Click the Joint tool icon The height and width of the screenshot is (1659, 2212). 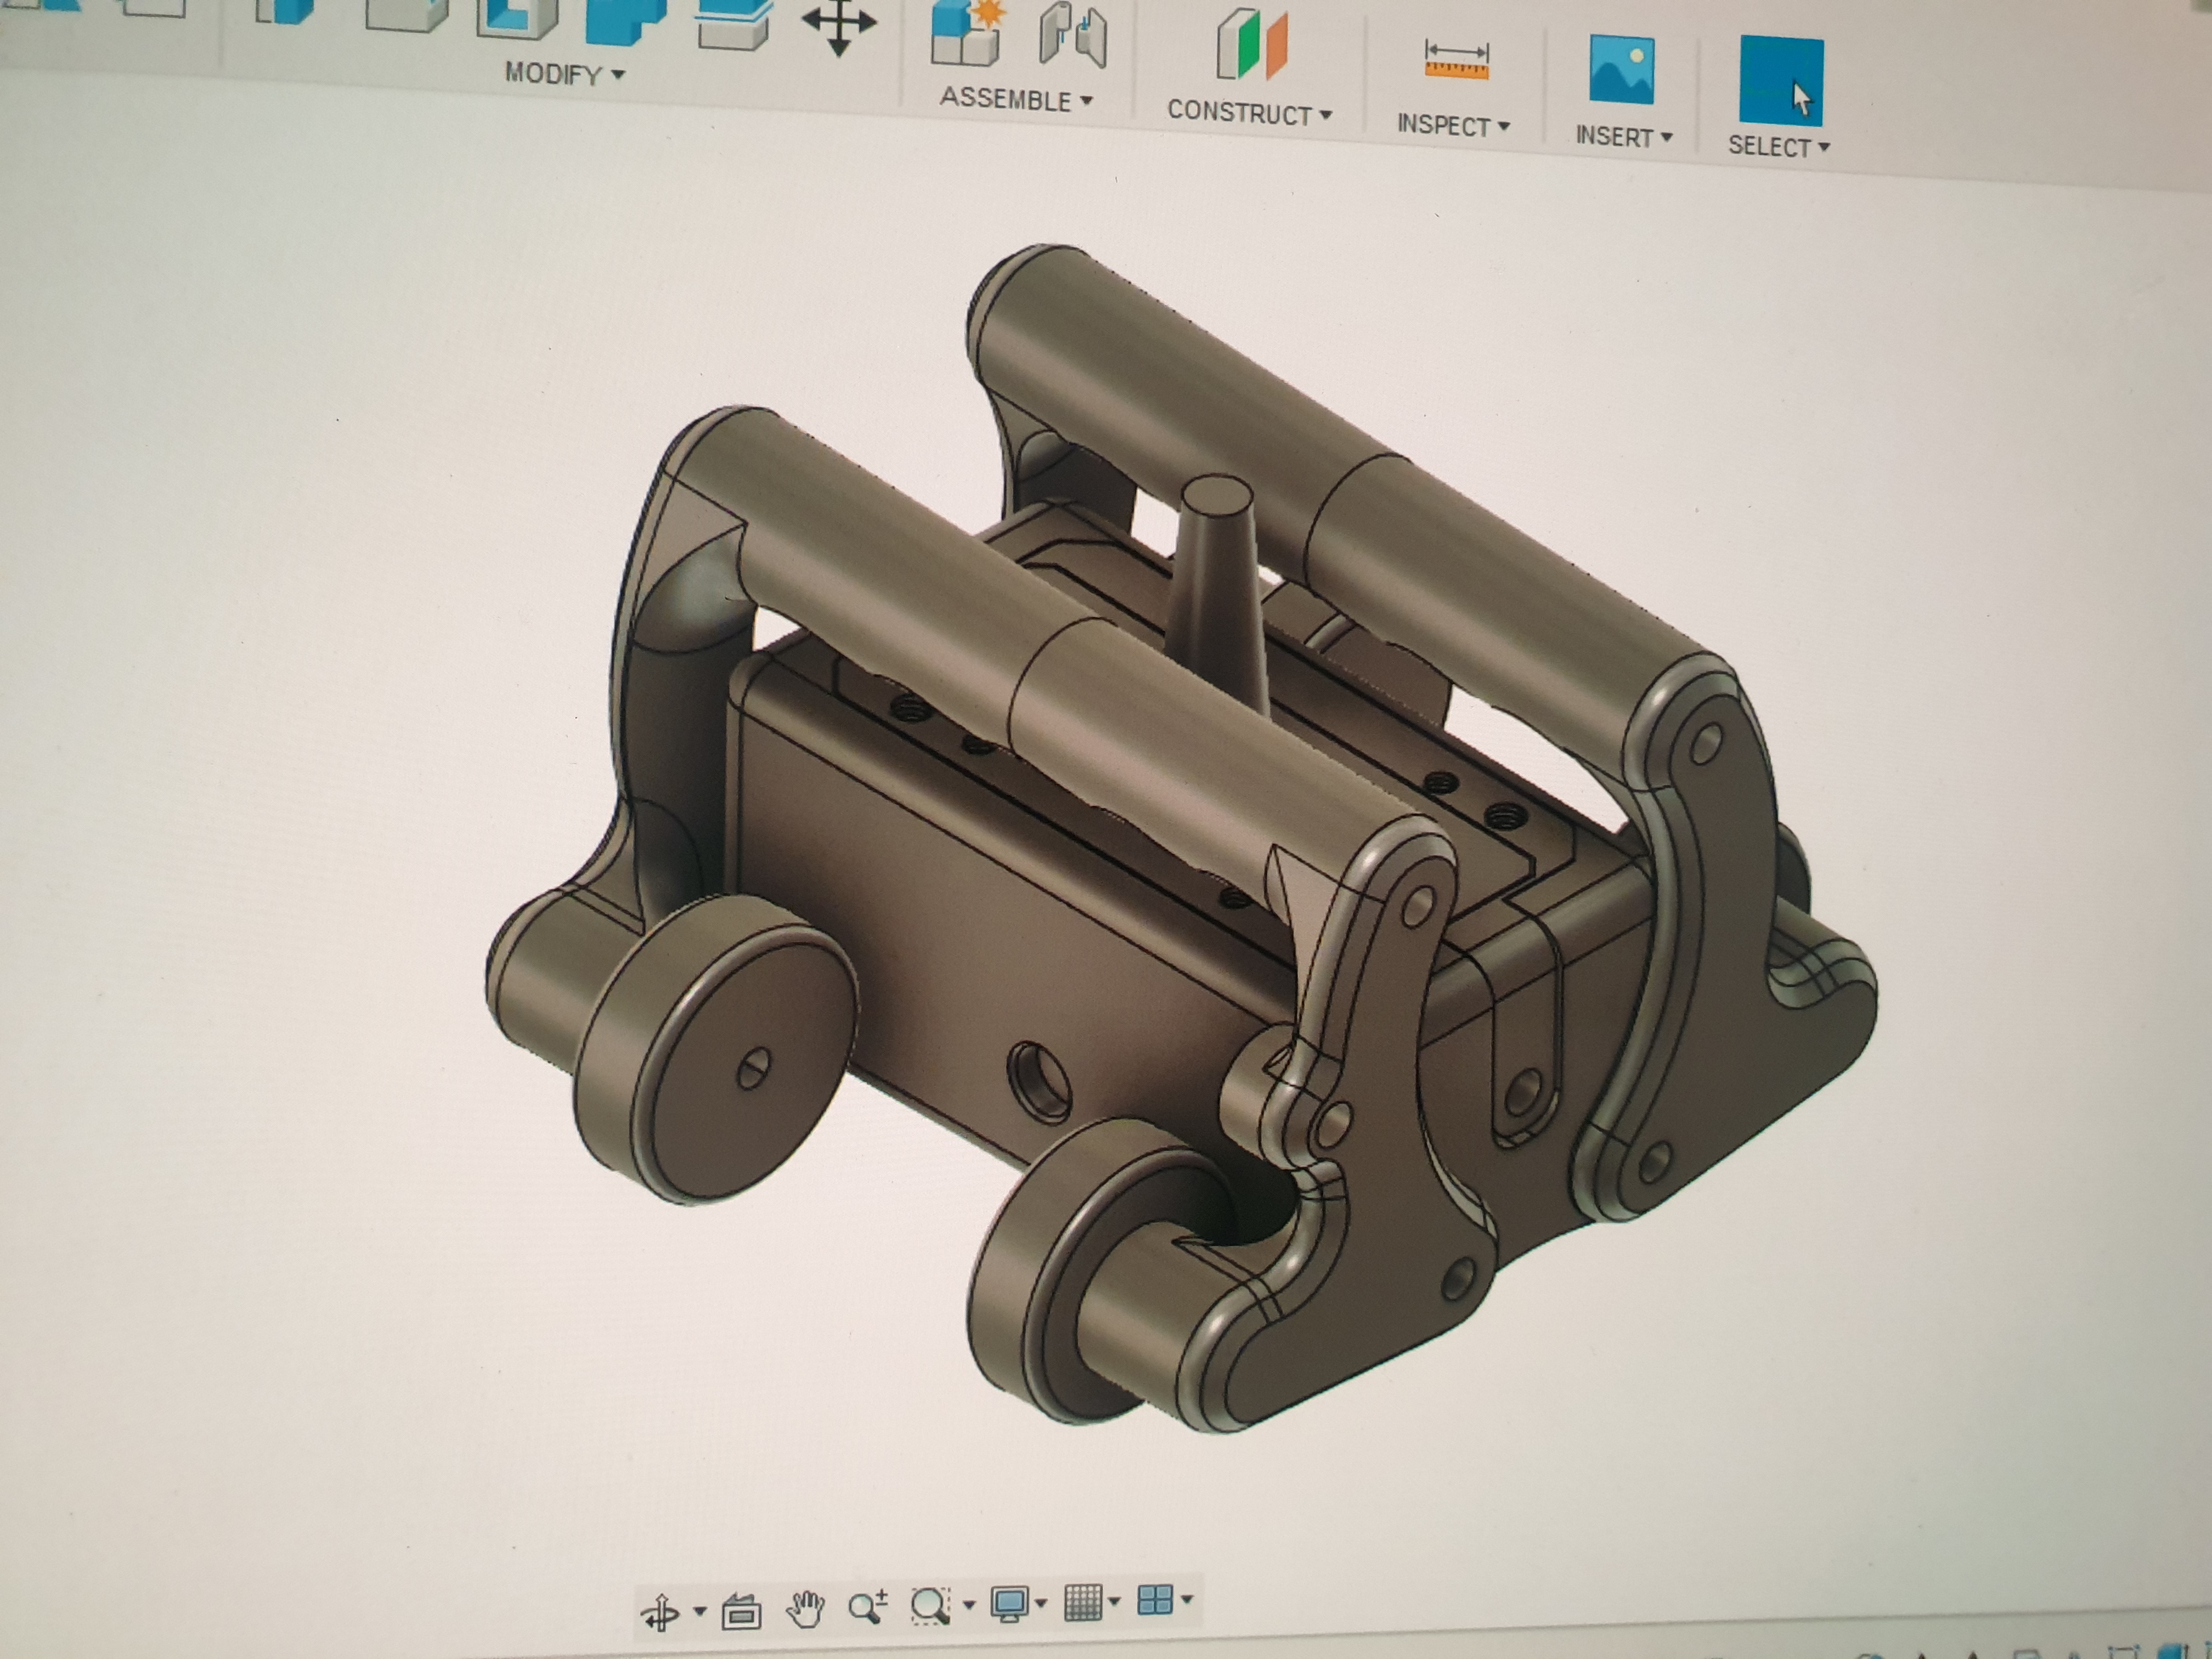point(1073,38)
